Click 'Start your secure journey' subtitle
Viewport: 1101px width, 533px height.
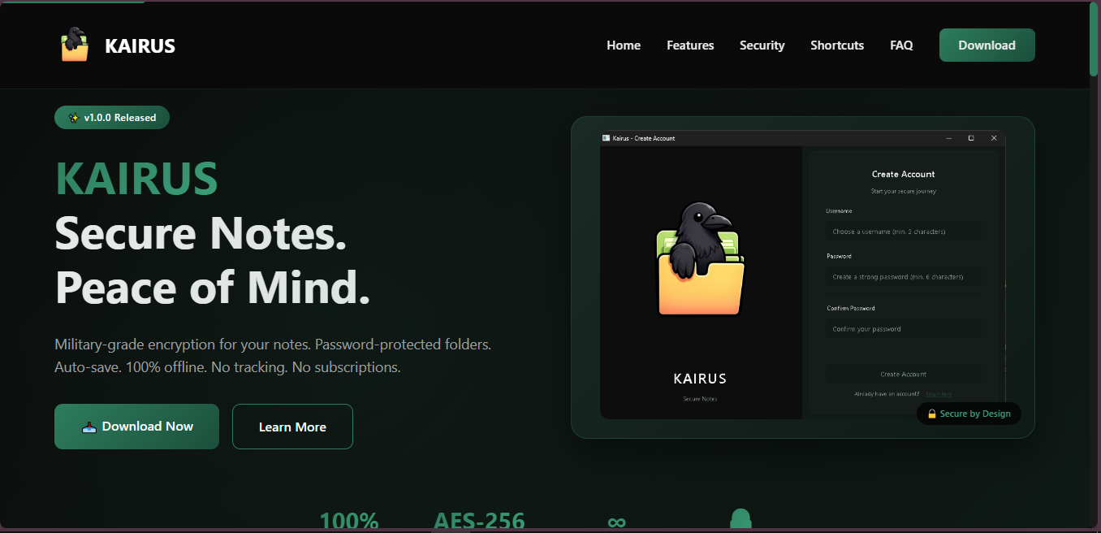coord(903,192)
